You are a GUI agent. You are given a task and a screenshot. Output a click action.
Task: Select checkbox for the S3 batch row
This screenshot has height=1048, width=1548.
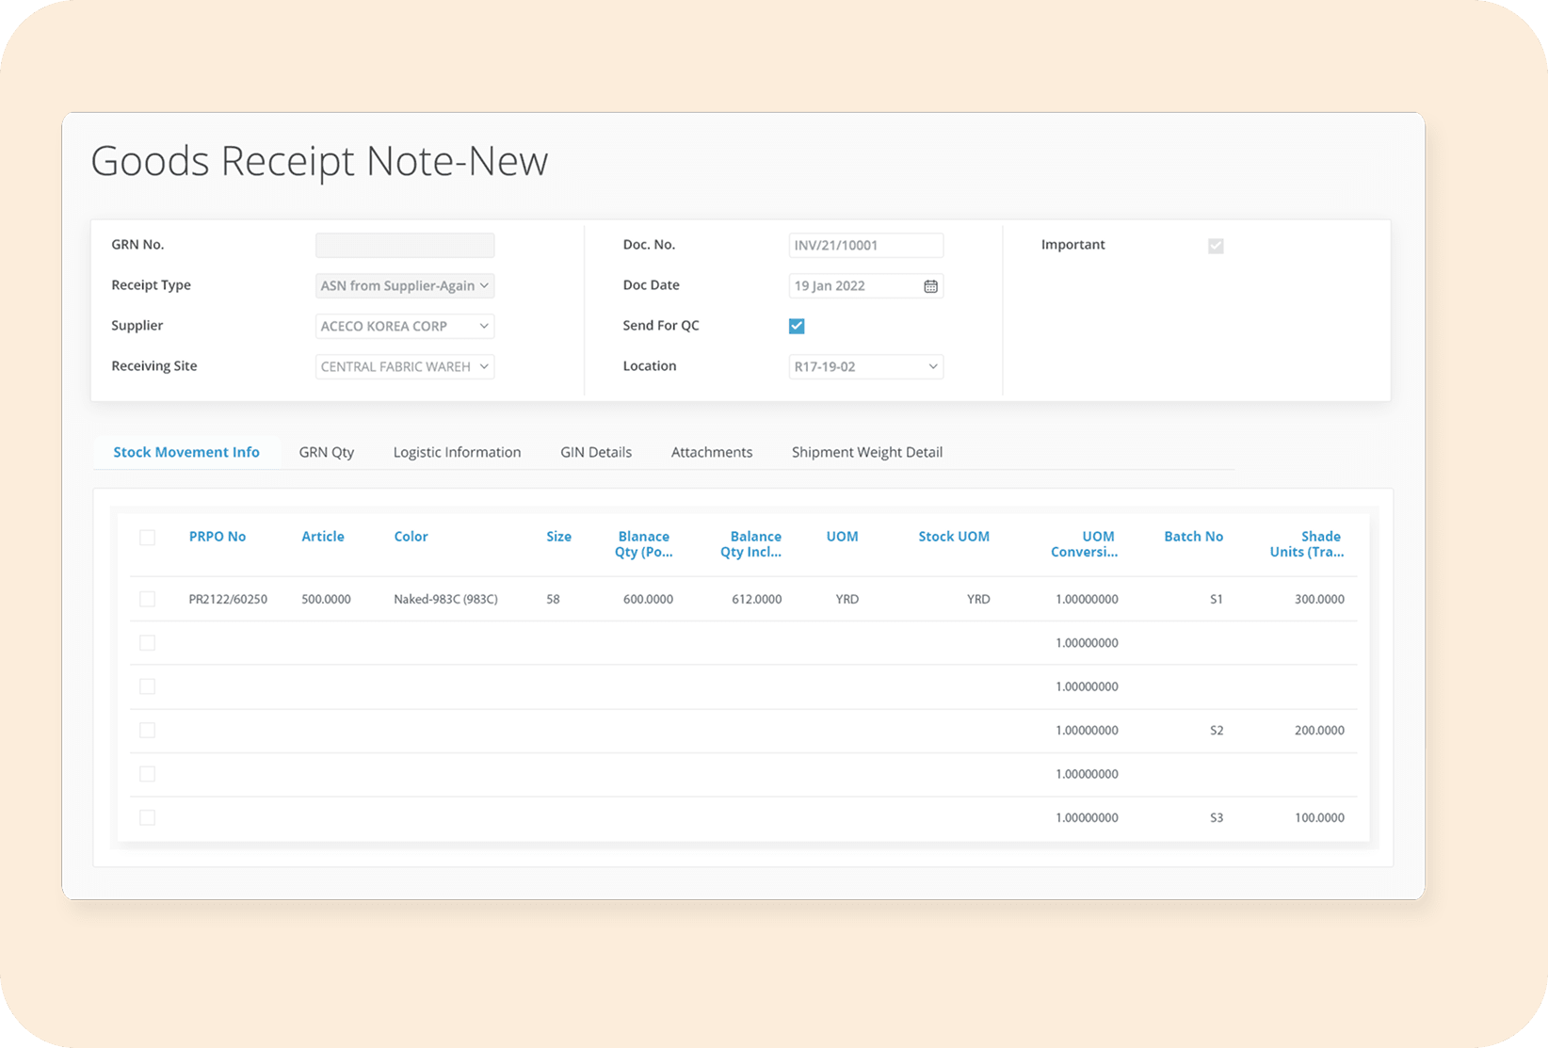coord(147,818)
